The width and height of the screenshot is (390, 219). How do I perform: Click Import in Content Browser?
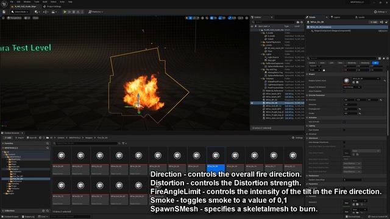[19, 137]
